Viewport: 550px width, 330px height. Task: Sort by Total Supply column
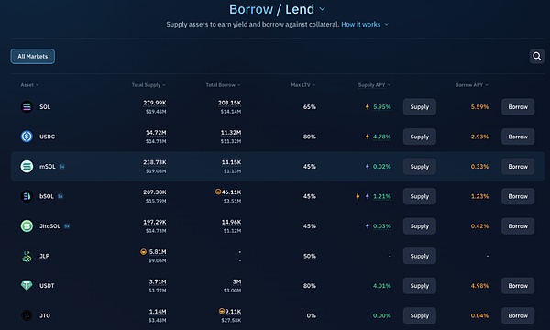(x=148, y=85)
